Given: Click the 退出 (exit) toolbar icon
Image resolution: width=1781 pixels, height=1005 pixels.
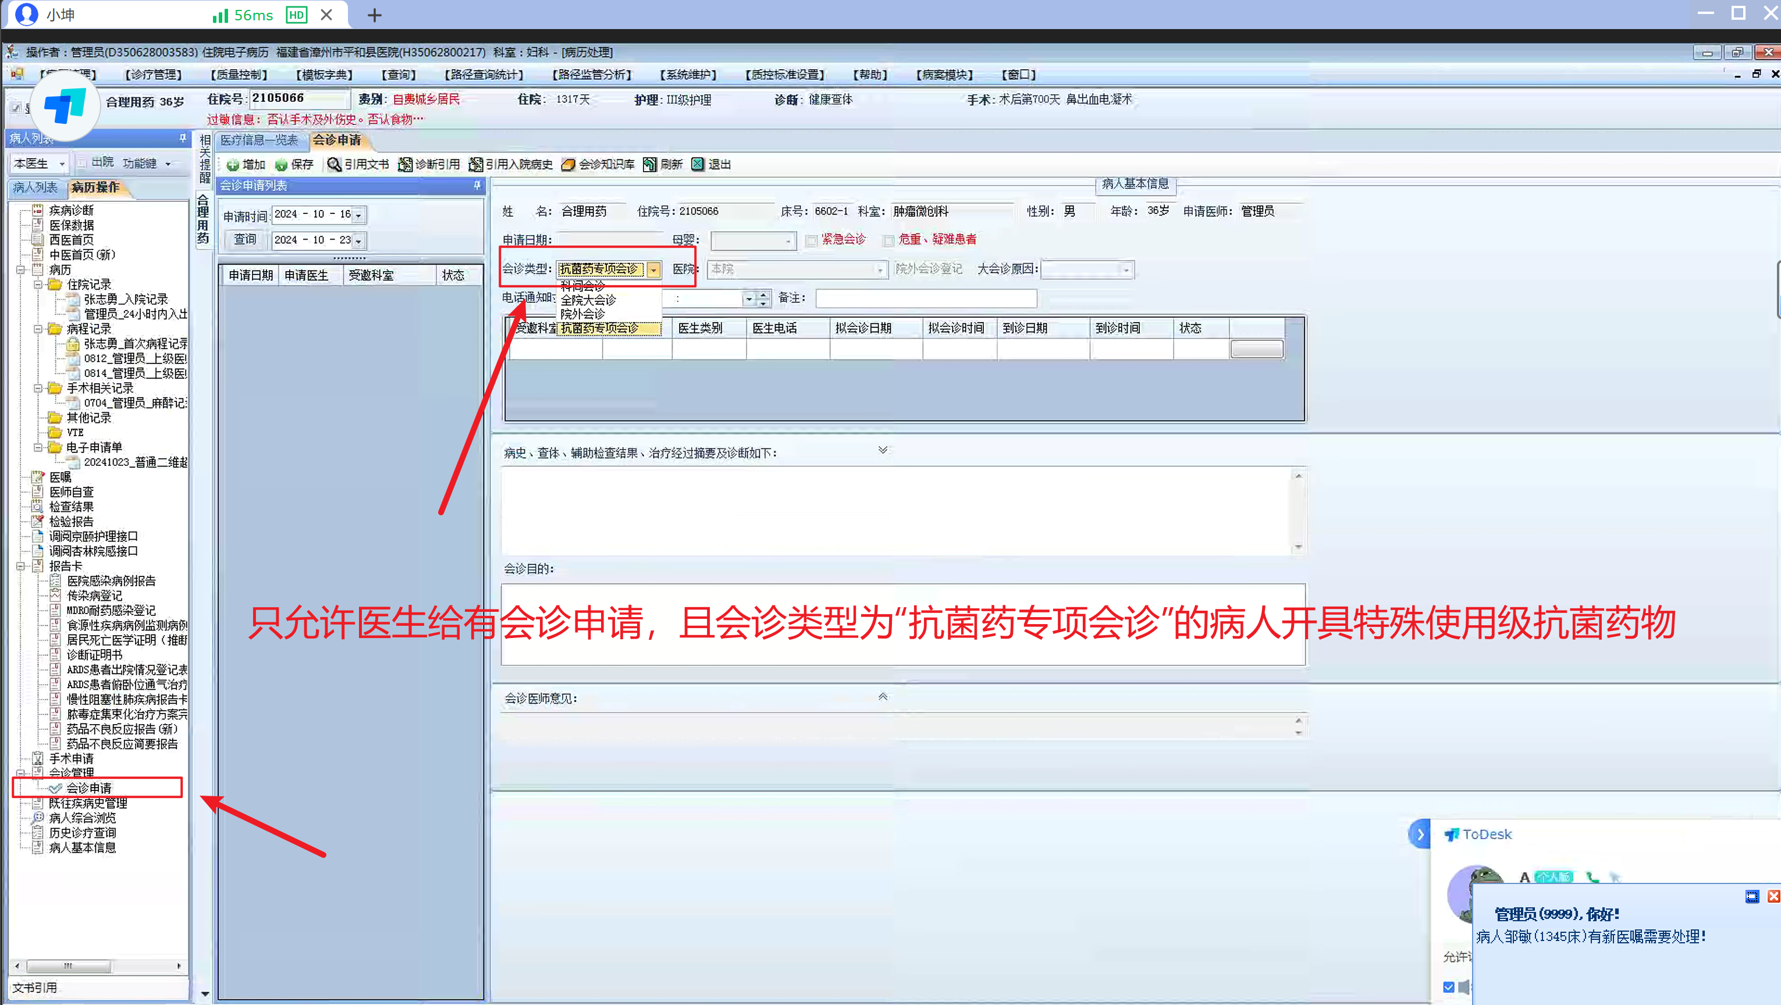Looking at the screenshot, I should [698, 164].
